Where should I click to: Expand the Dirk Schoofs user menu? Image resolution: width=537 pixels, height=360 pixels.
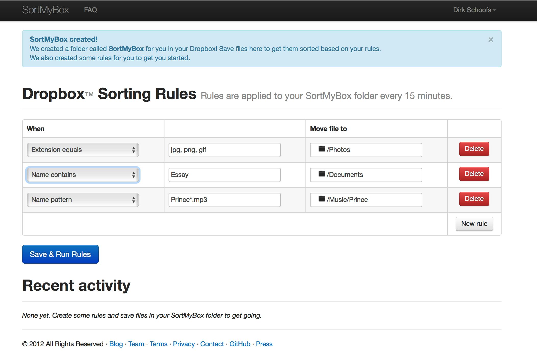click(474, 10)
